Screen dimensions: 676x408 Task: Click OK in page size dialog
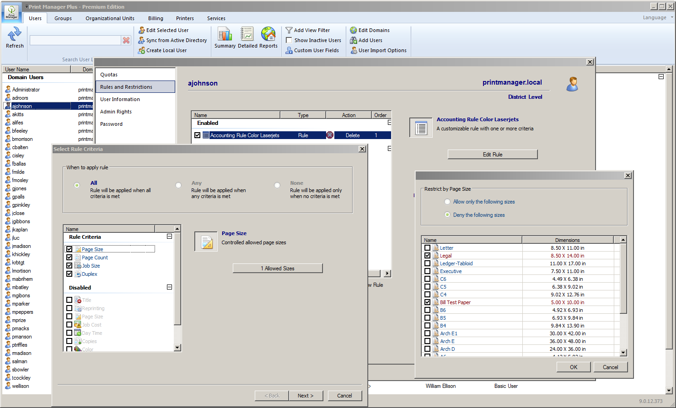574,367
